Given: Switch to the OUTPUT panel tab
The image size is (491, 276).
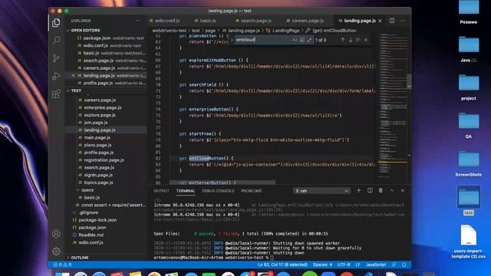Looking at the screenshot, I should [x=161, y=191].
